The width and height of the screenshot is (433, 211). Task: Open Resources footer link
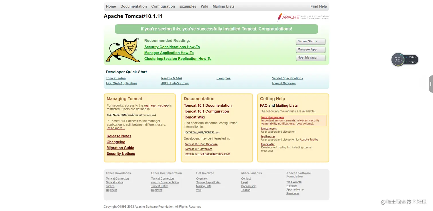point(293,194)
